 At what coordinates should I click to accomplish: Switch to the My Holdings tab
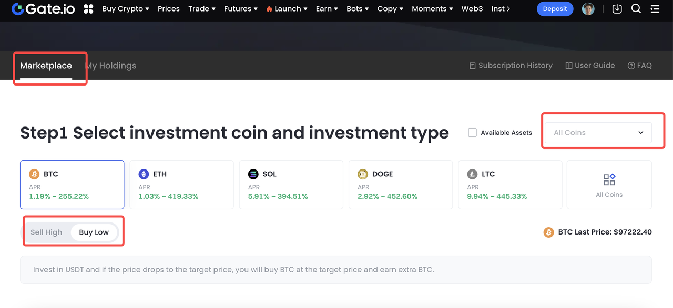coord(111,66)
